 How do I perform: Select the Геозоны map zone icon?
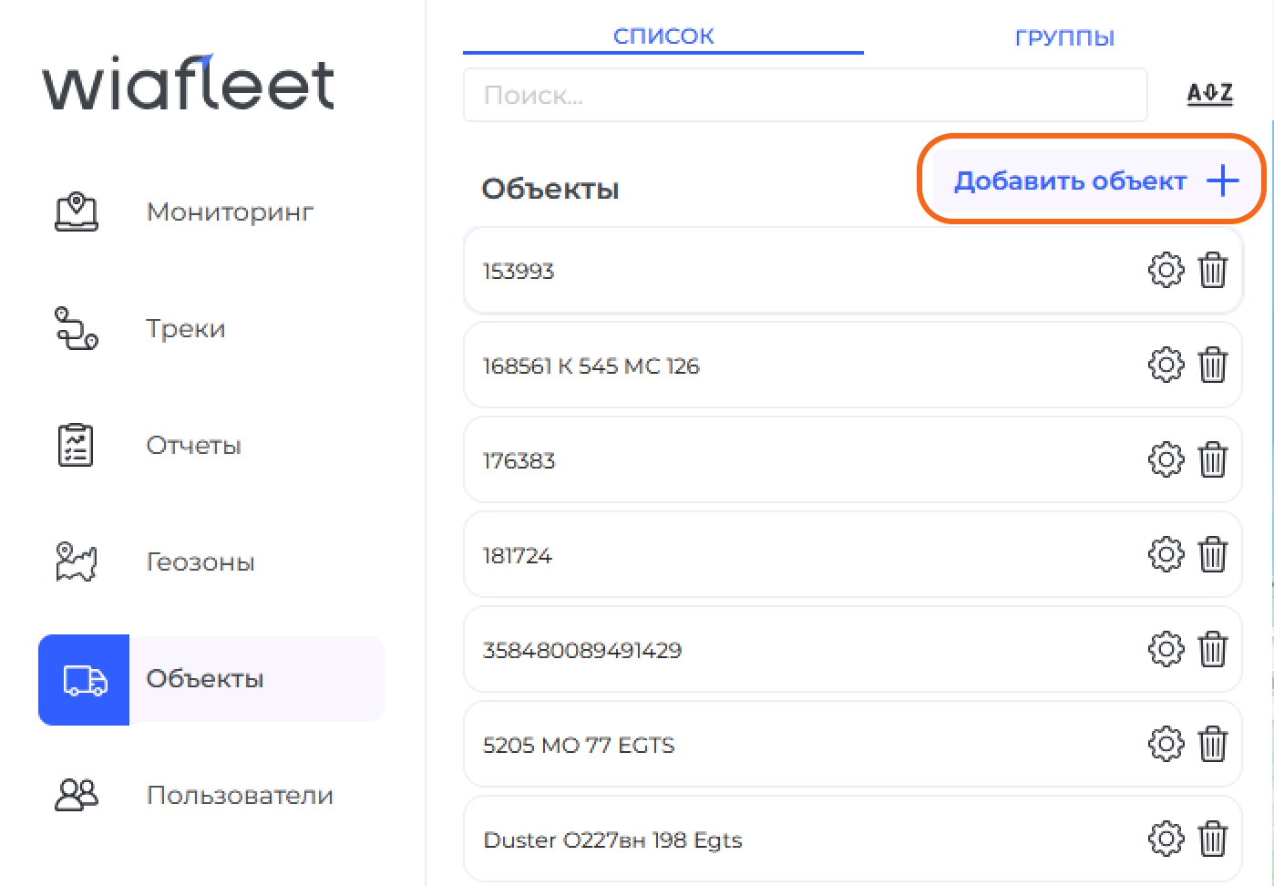(x=77, y=561)
